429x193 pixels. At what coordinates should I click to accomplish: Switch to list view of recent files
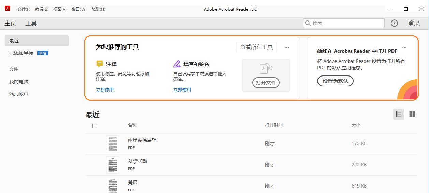tap(399, 114)
